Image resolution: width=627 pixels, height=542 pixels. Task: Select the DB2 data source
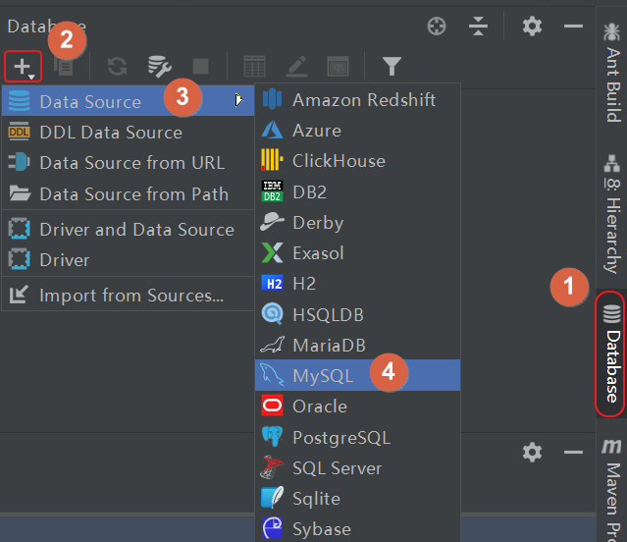pyautogui.click(x=358, y=191)
